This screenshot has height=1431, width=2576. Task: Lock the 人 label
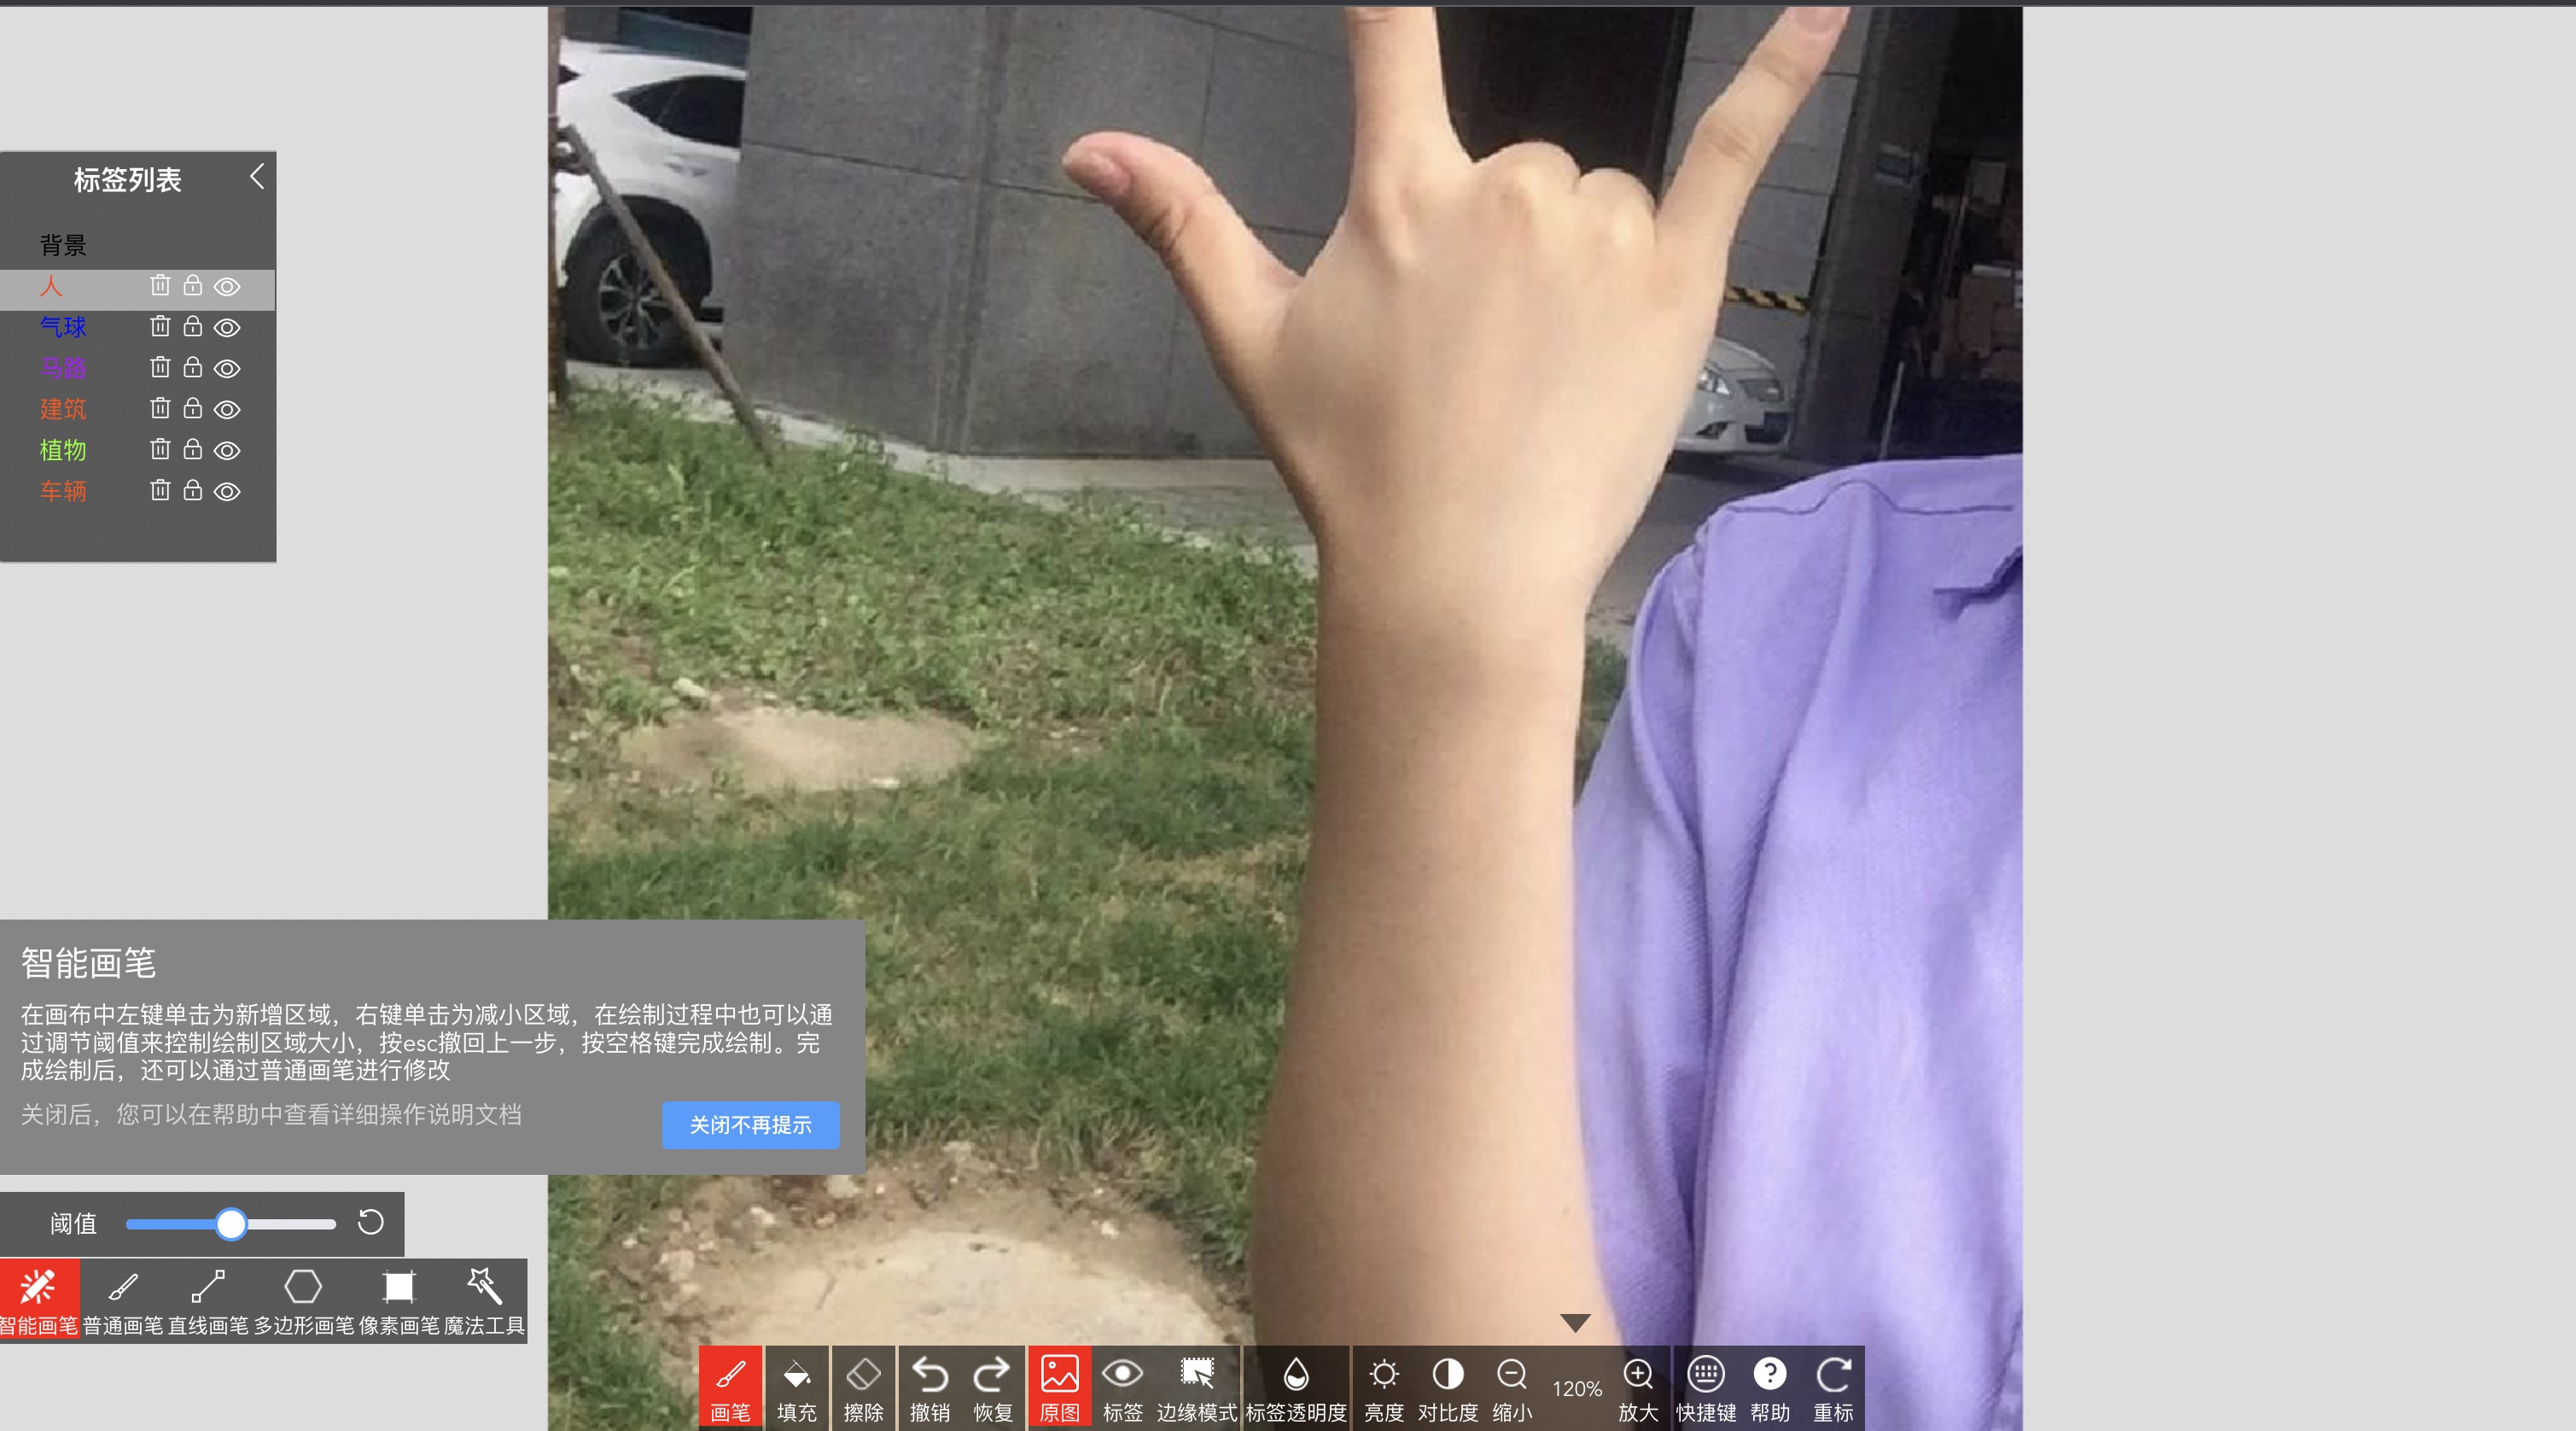point(193,285)
